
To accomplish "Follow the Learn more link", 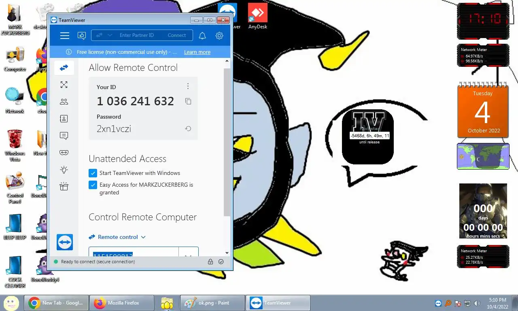I will (x=197, y=52).
